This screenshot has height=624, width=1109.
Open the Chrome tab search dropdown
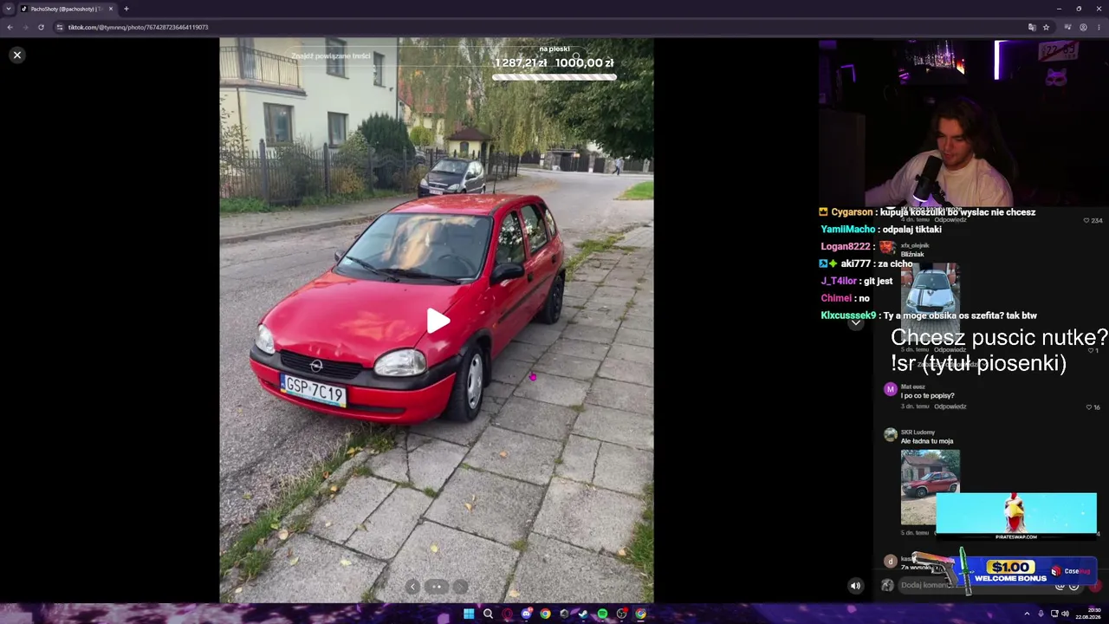[x=9, y=9]
